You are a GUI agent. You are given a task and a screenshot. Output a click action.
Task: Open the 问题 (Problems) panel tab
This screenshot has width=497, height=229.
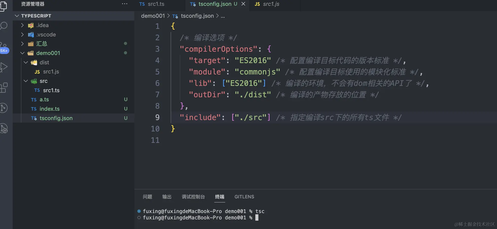147,197
